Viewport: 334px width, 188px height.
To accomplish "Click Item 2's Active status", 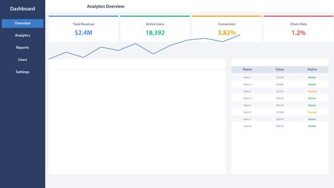I will pos(312,85).
